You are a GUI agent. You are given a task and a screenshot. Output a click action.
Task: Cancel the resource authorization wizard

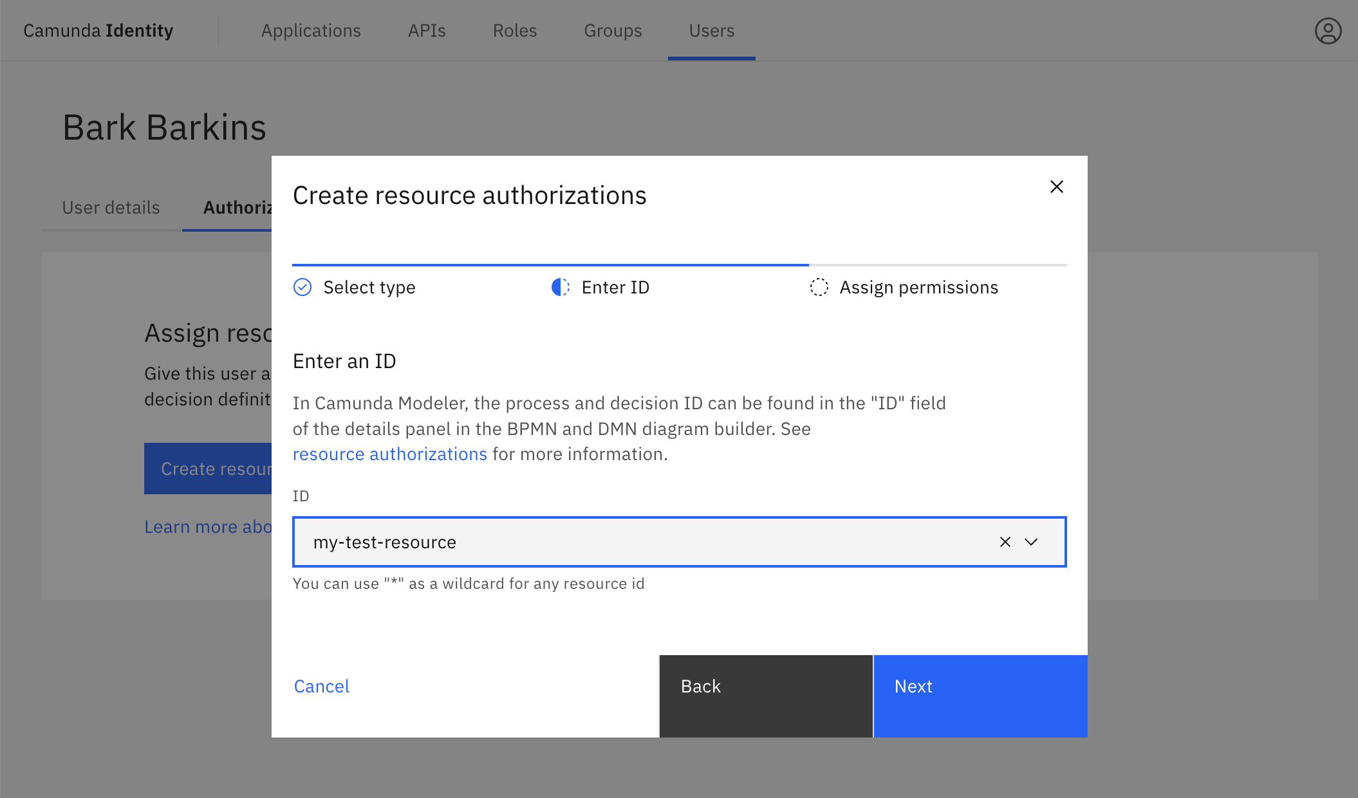321,687
